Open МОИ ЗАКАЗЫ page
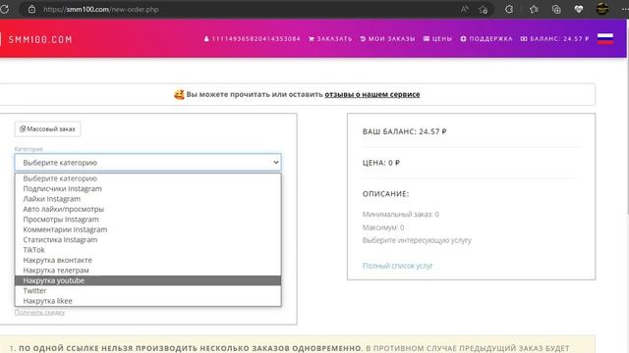Viewport: 629px width, 353px height. tap(387, 39)
